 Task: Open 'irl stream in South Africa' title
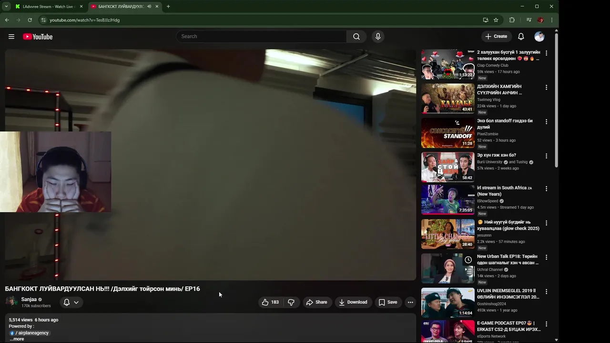click(505, 191)
